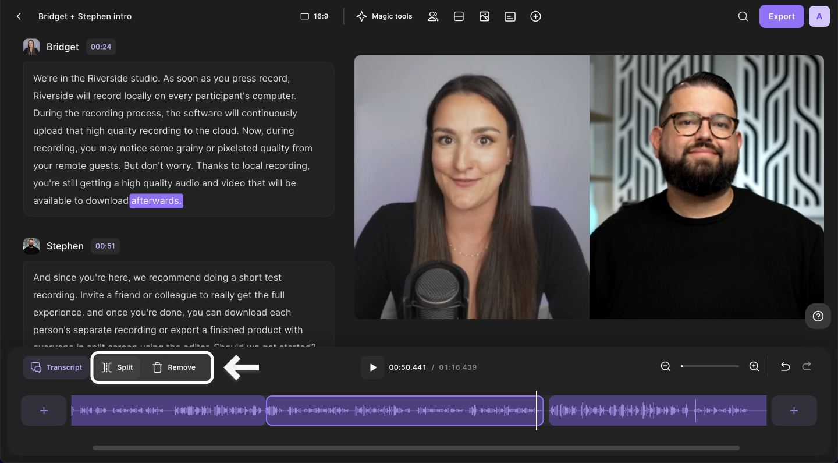Open the layout icon in top toolbar
Image resolution: width=838 pixels, height=463 pixels.
pyautogui.click(x=459, y=16)
